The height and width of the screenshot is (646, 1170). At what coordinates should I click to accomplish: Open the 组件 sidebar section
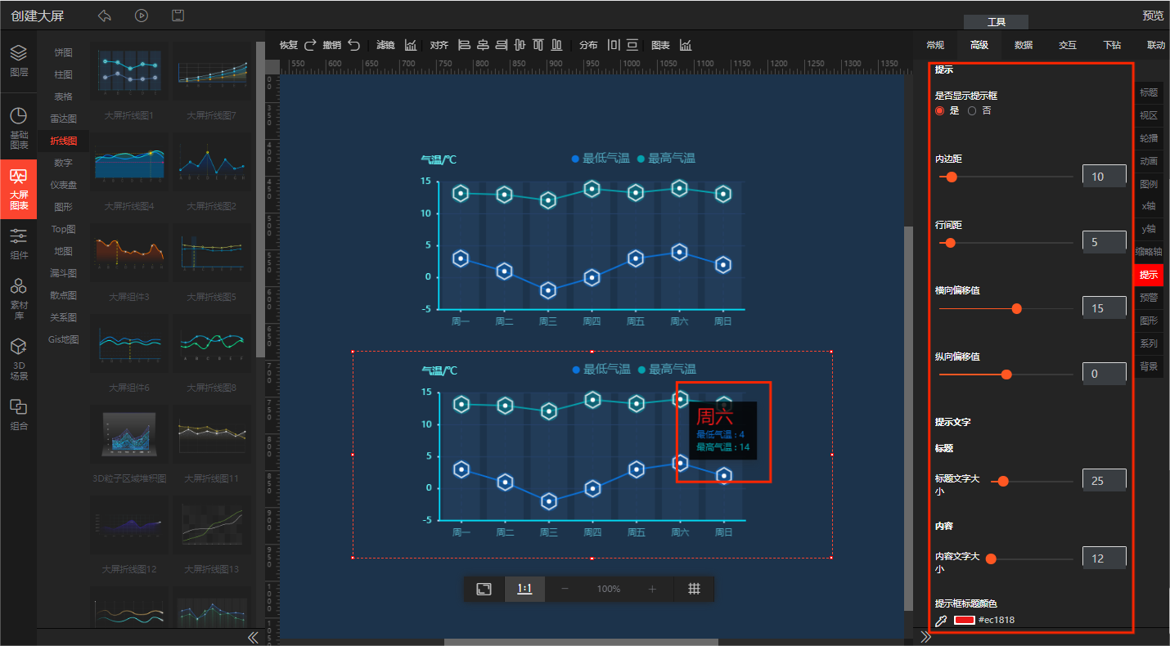pyautogui.click(x=19, y=244)
